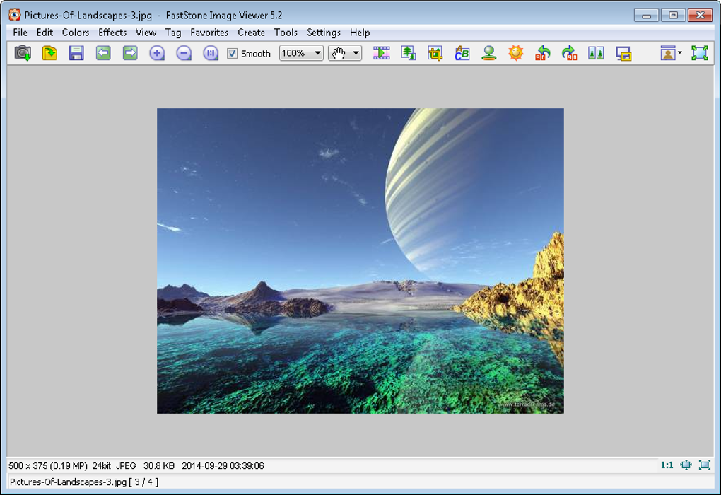Go to next image arrow
Viewport: 721px width, 495px height.
pos(130,53)
